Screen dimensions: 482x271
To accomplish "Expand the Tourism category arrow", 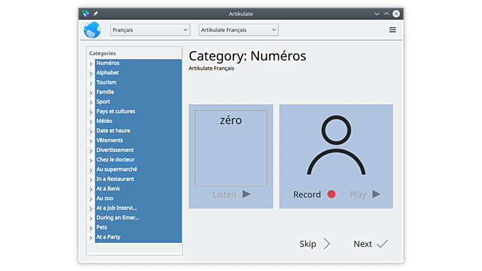I will click(91, 83).
